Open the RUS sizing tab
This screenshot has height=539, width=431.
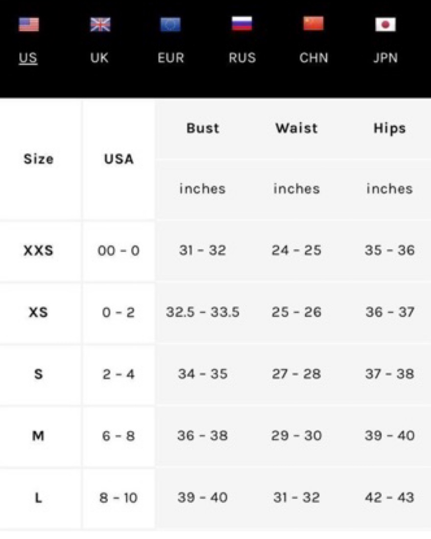tap(242, 58)
